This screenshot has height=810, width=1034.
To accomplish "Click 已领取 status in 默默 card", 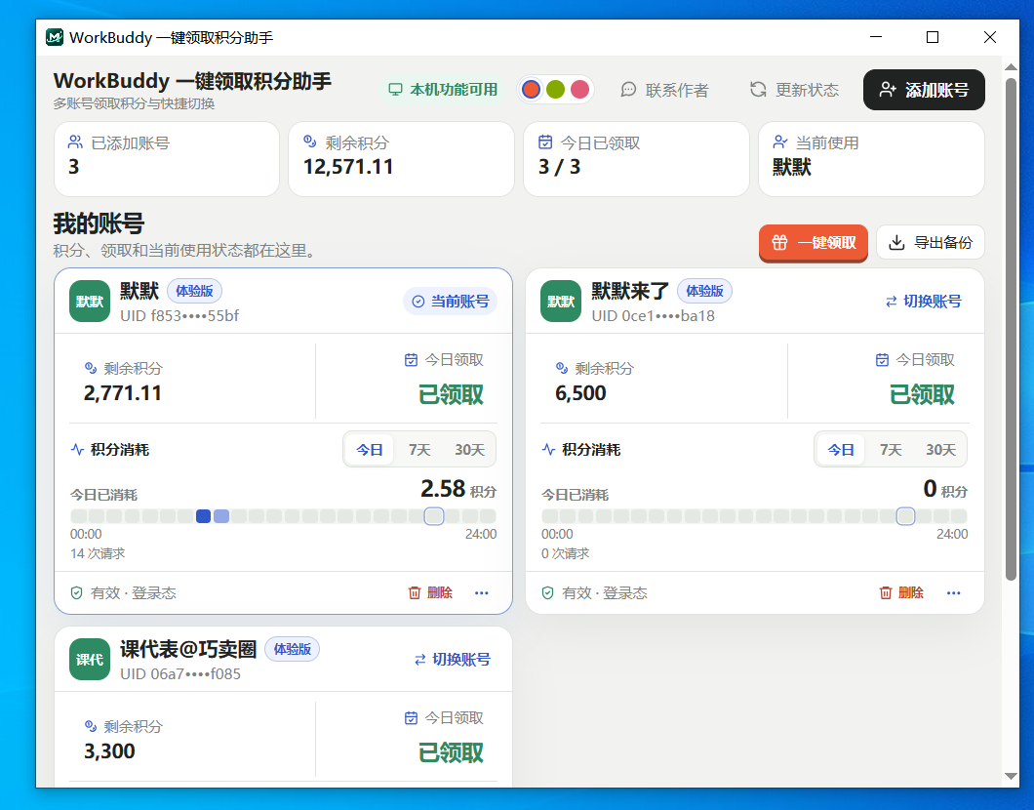I will (x=451, y=394).
